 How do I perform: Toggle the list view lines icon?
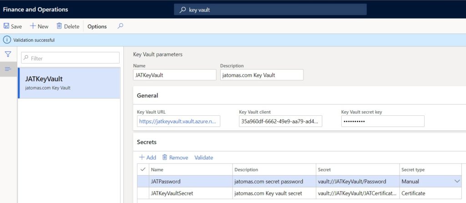point(8,69)
